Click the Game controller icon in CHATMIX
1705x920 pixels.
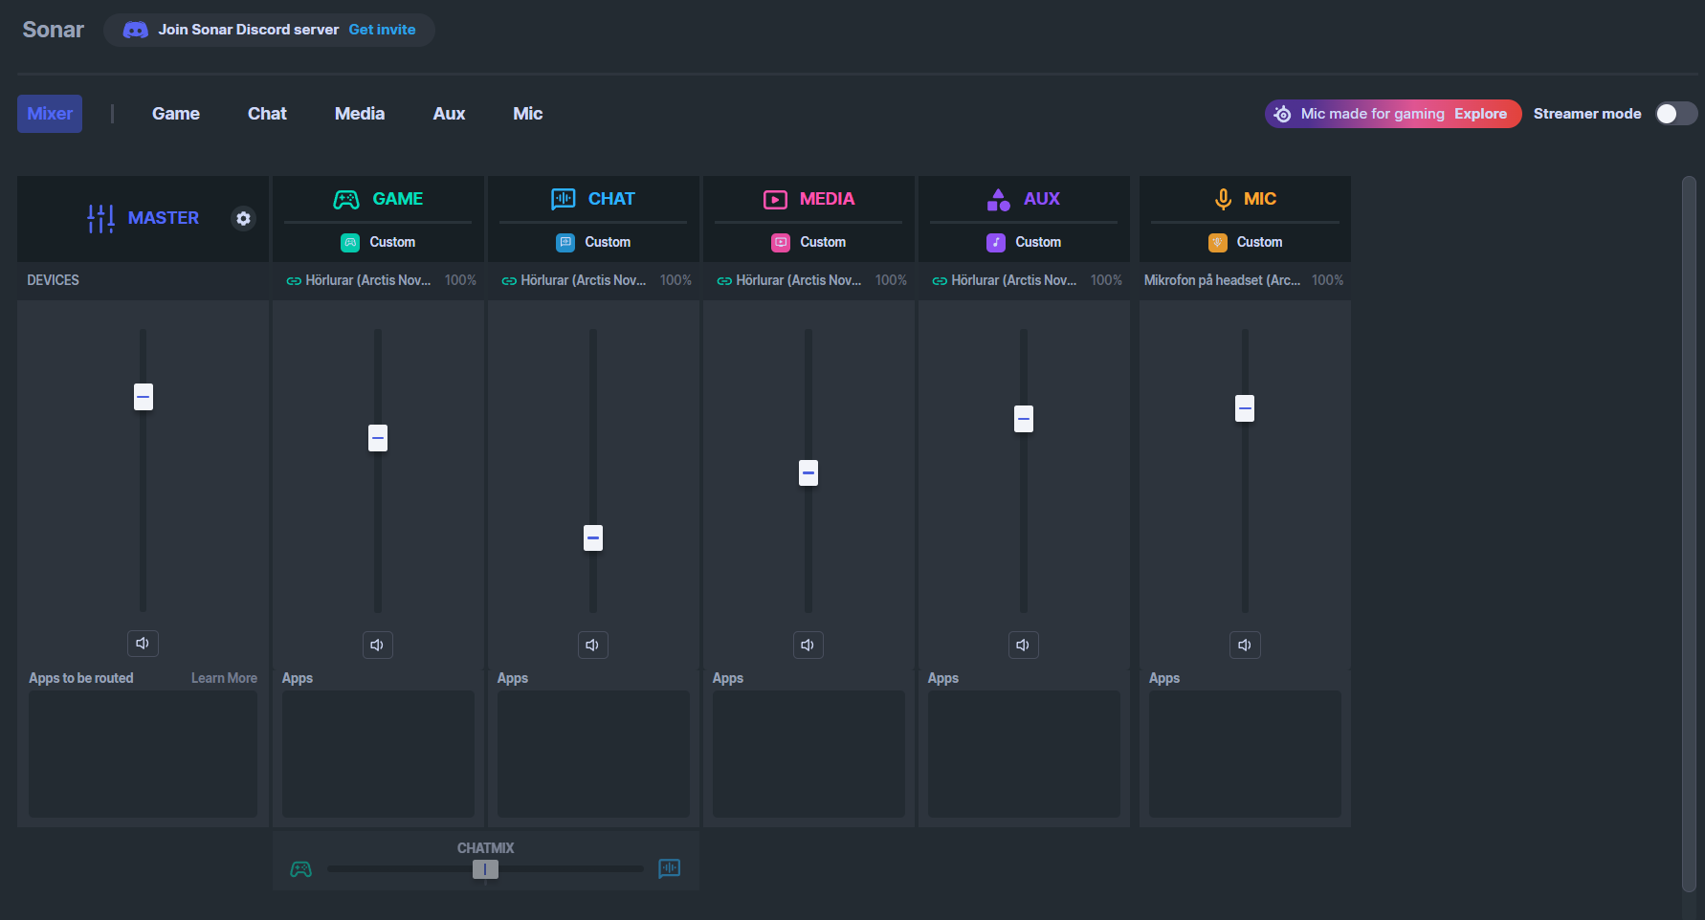(x=300, y=869)
